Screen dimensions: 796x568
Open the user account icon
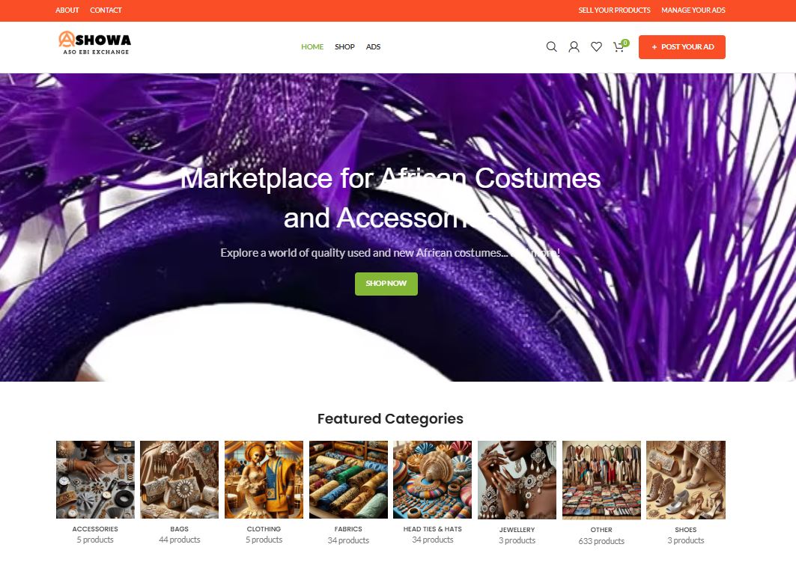point(574,46)
